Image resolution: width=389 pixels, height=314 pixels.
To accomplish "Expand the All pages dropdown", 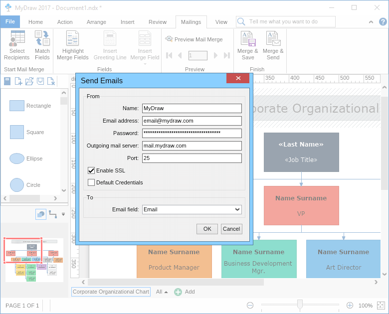I will click(162, 292).
